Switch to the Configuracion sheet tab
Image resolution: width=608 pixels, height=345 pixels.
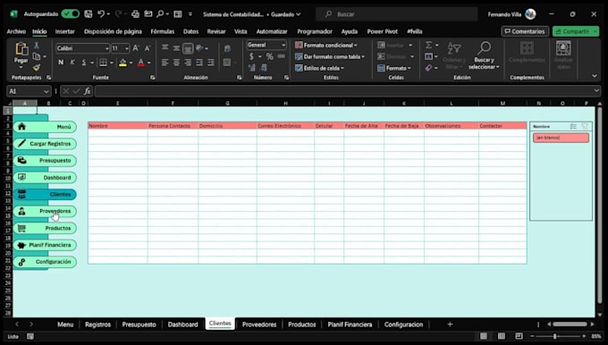[403, 324]
